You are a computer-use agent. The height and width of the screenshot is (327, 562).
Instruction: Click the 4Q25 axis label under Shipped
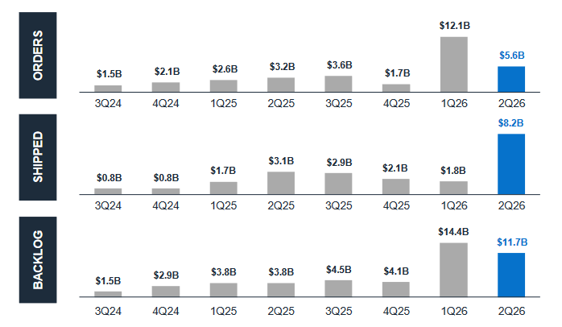(x=396, y=205)
